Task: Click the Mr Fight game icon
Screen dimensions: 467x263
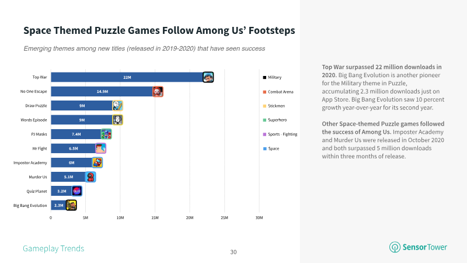Action: [x=100, y=148]
